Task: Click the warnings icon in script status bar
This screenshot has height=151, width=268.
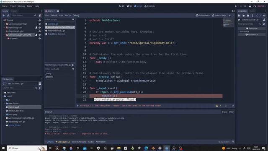Action: (217, 106)
